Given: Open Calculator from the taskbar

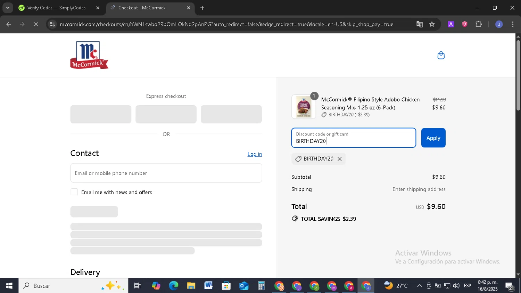Looking at the screenshot, I should [261, 286].
